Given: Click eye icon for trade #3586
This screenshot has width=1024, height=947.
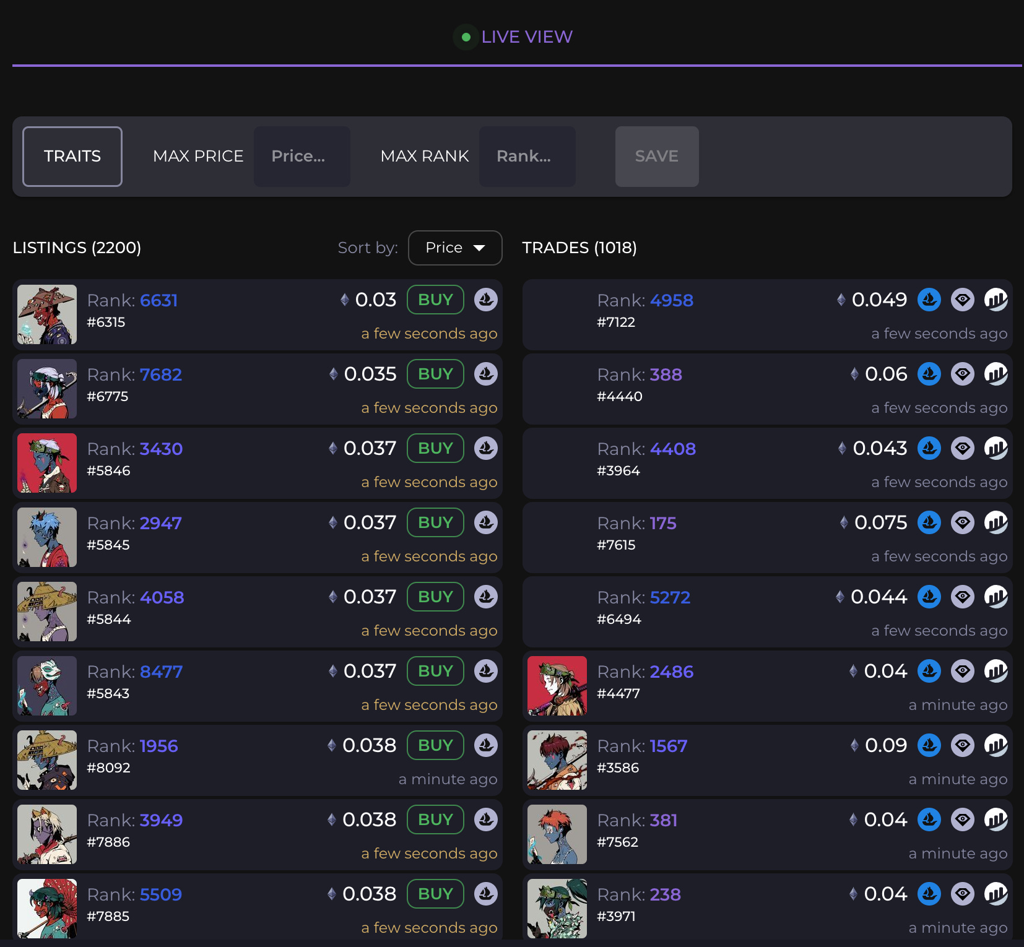Looking at the screenshot, I should pos(963,745).
